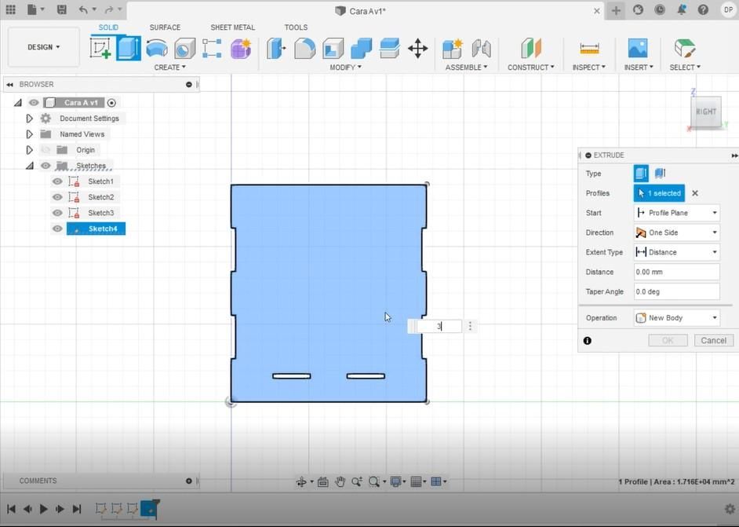The height and width of the screenshot is (527, 739).
Task: Select the Hole tool
Action: pyautogui.click(x=185, y=49)
